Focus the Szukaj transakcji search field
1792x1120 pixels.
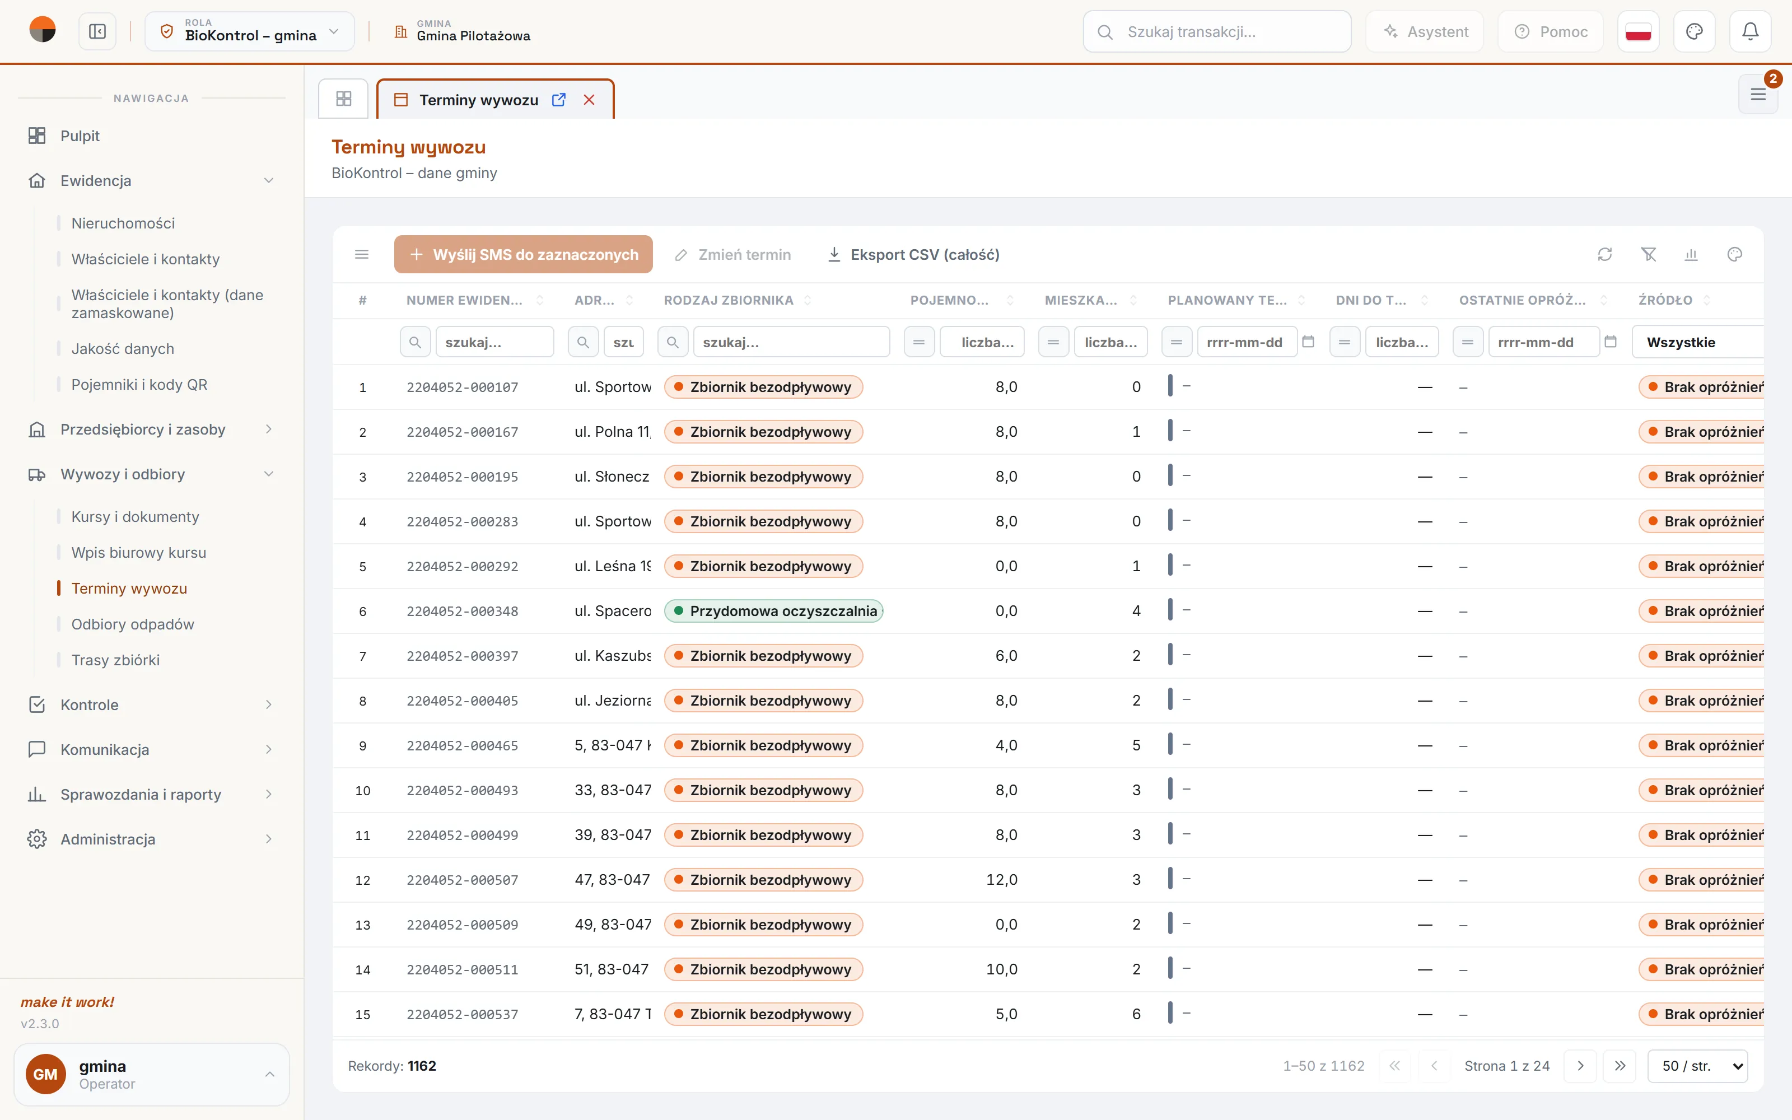click(x=1217, y=32)
